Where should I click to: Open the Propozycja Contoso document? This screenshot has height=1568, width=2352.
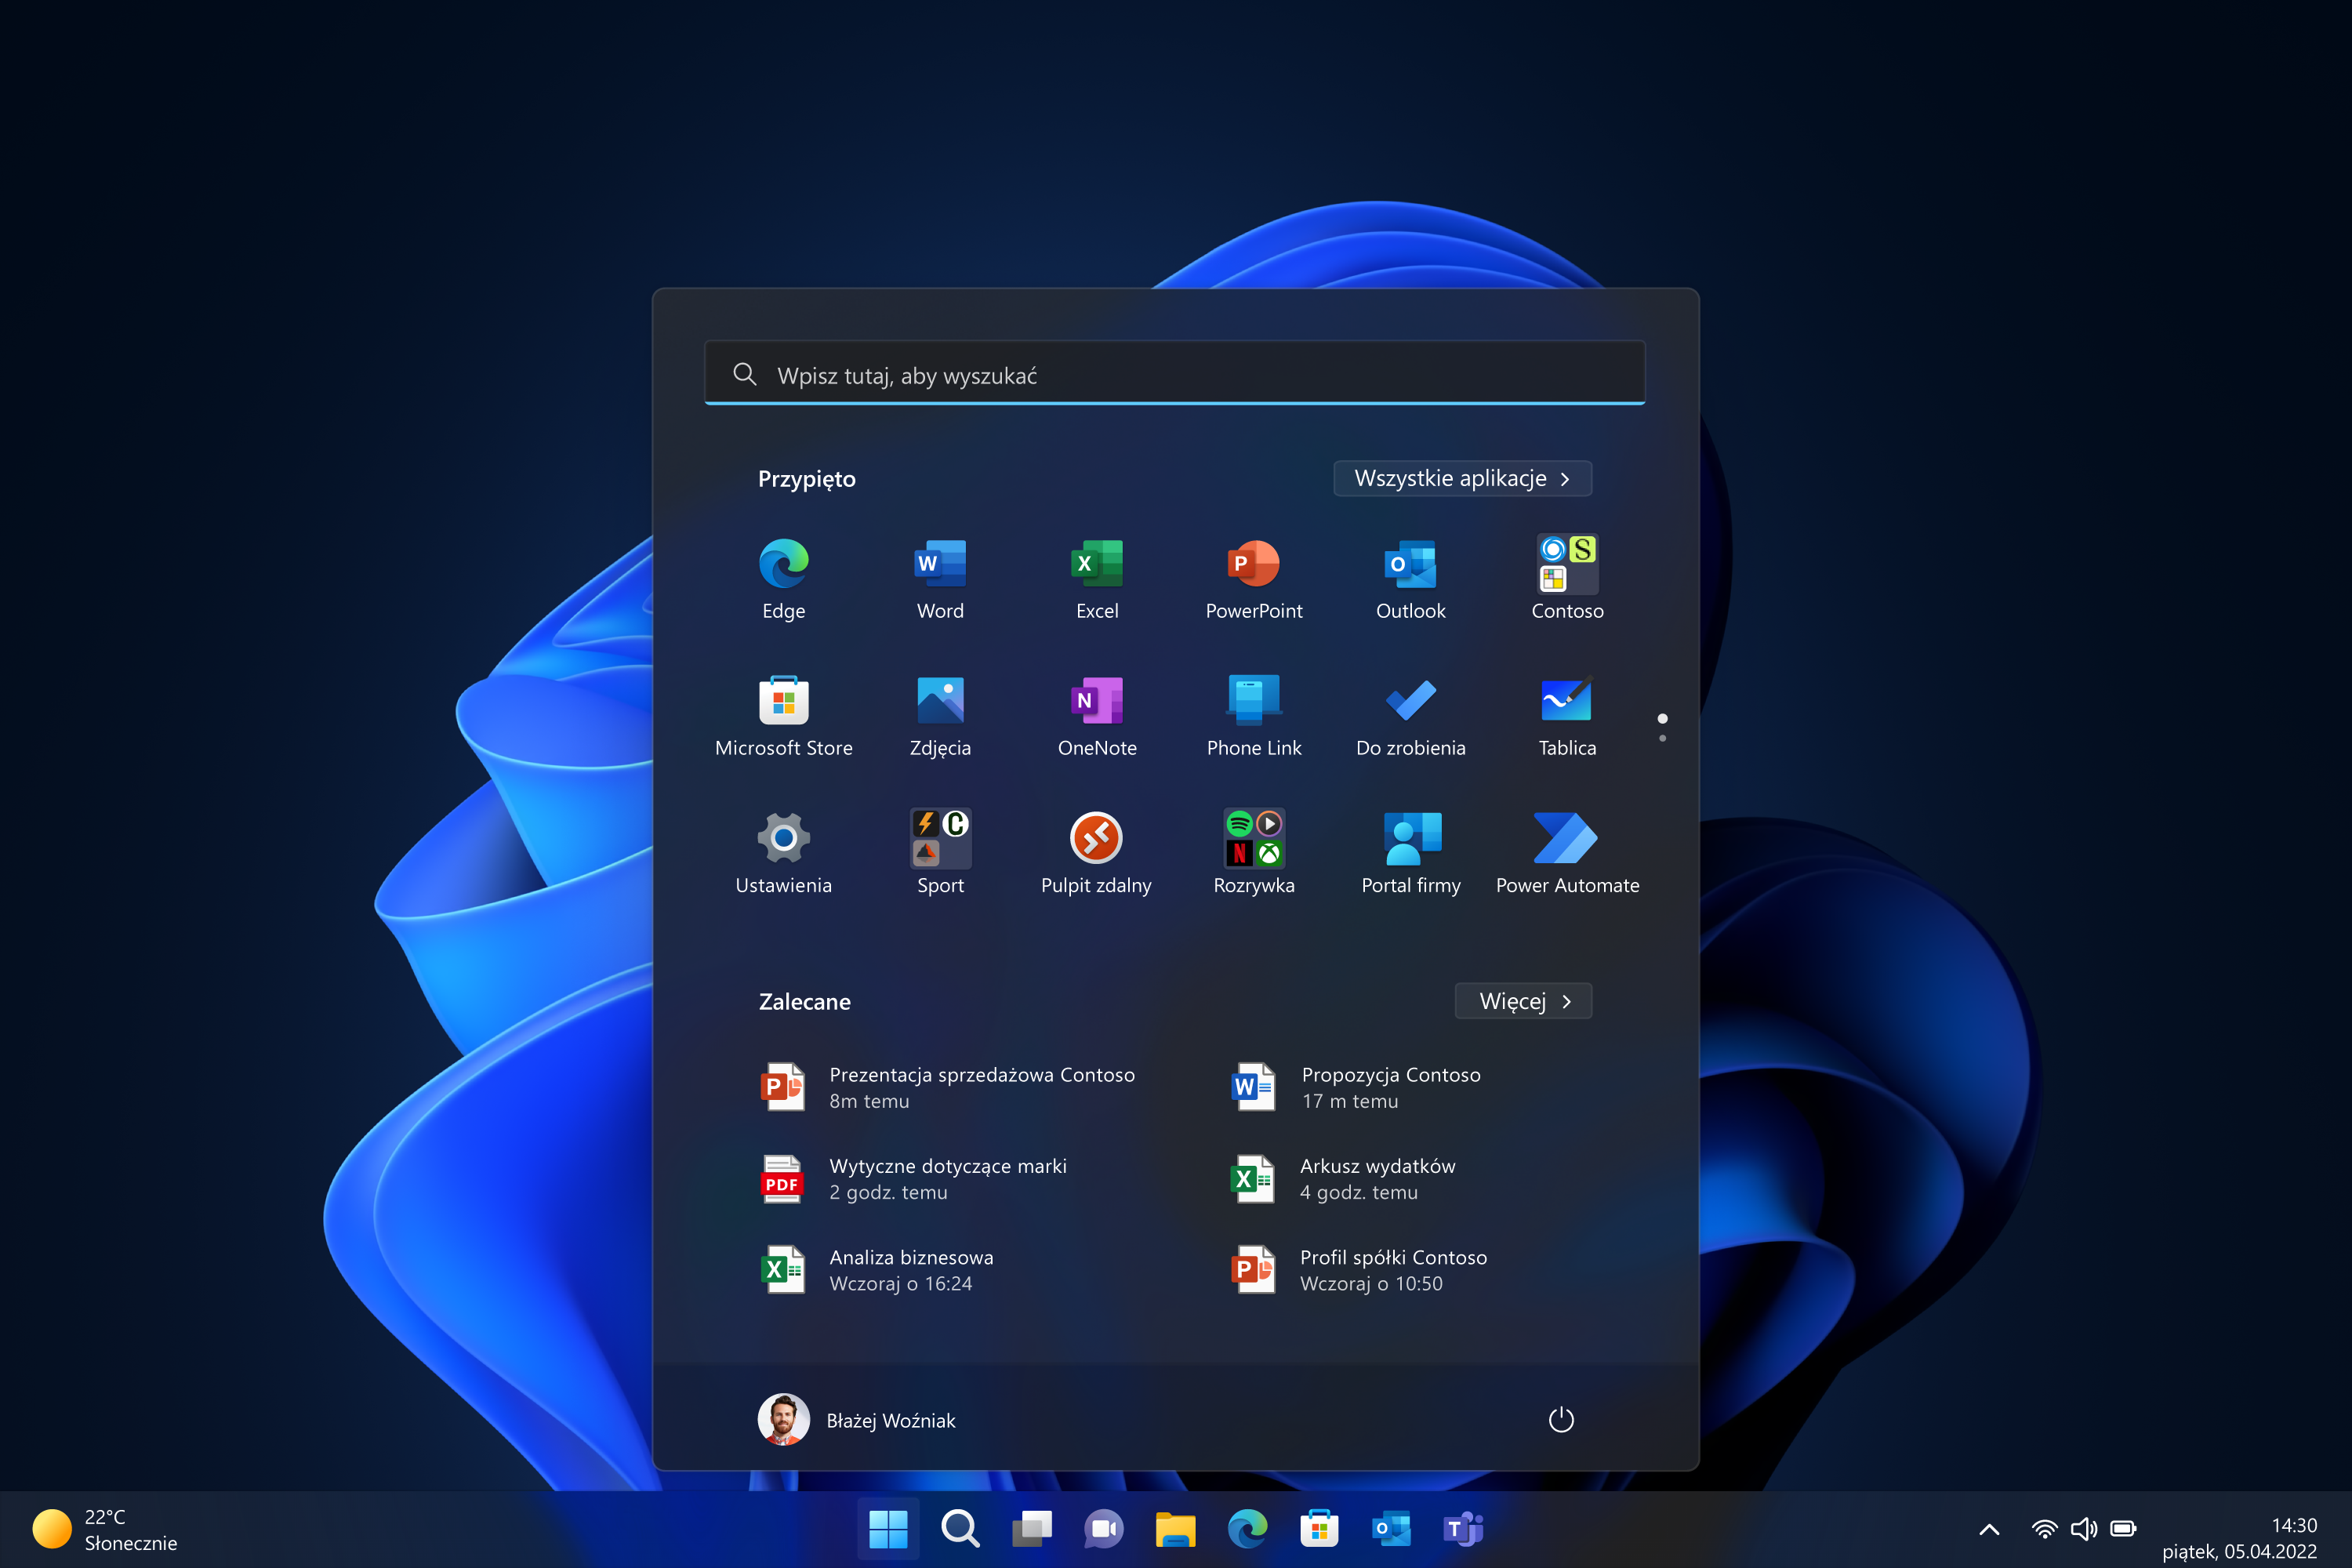click(1390, 1087)
